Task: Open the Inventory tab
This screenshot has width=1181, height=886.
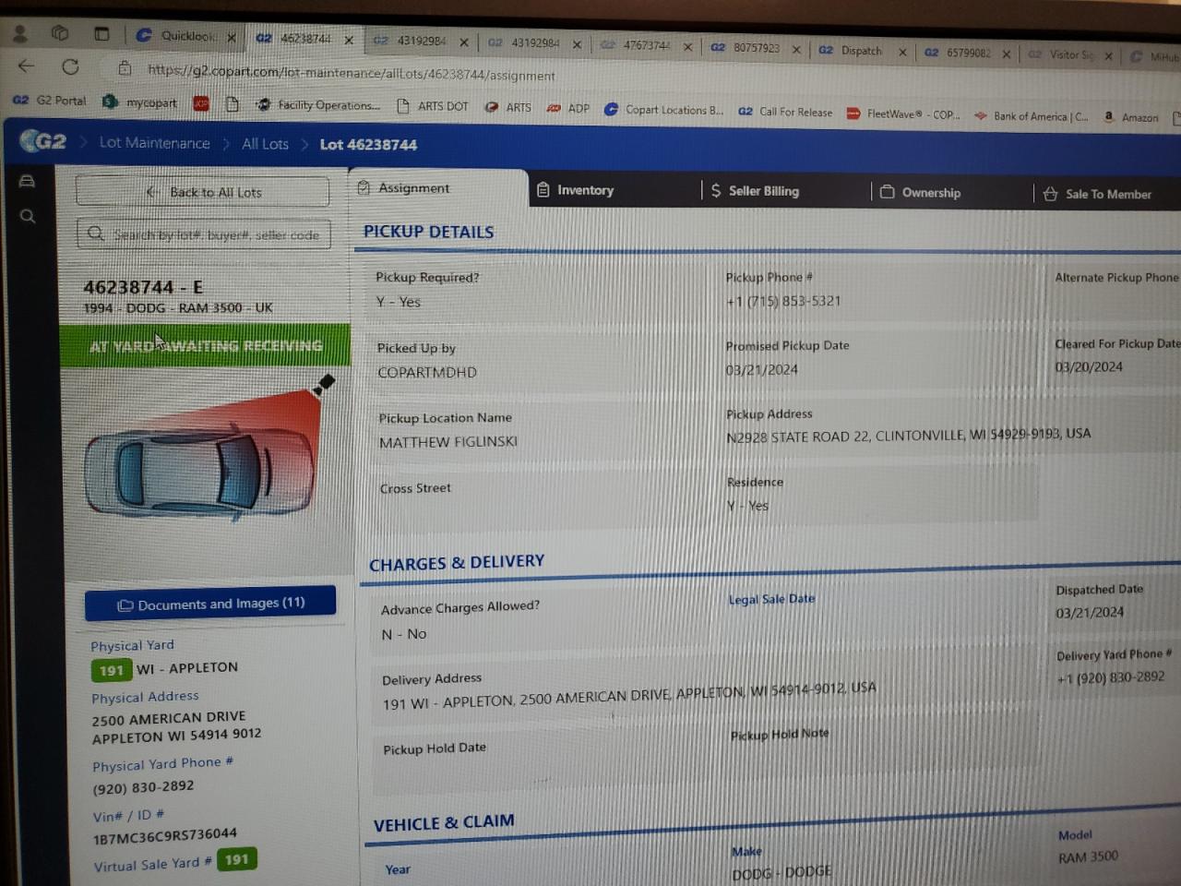Action: coord(576,190)
